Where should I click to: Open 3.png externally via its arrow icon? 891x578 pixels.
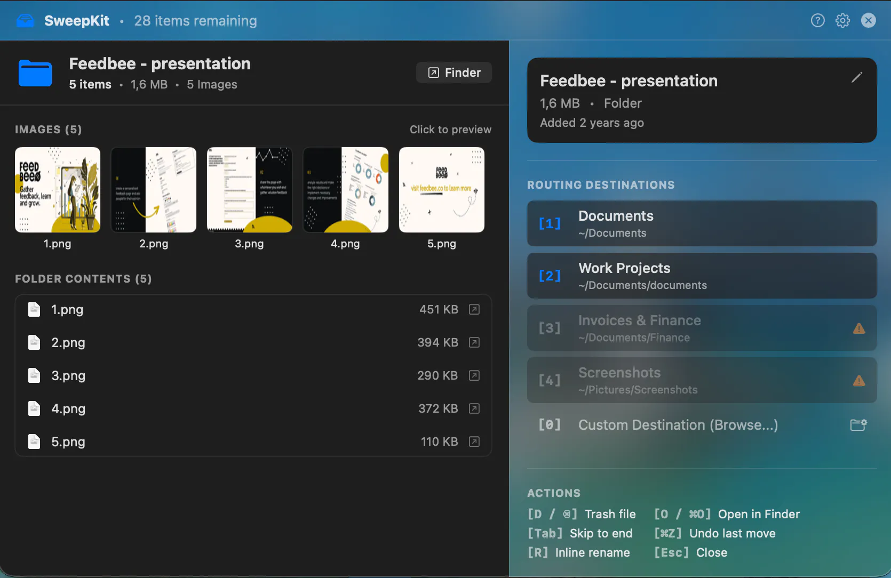click(474, 375)
